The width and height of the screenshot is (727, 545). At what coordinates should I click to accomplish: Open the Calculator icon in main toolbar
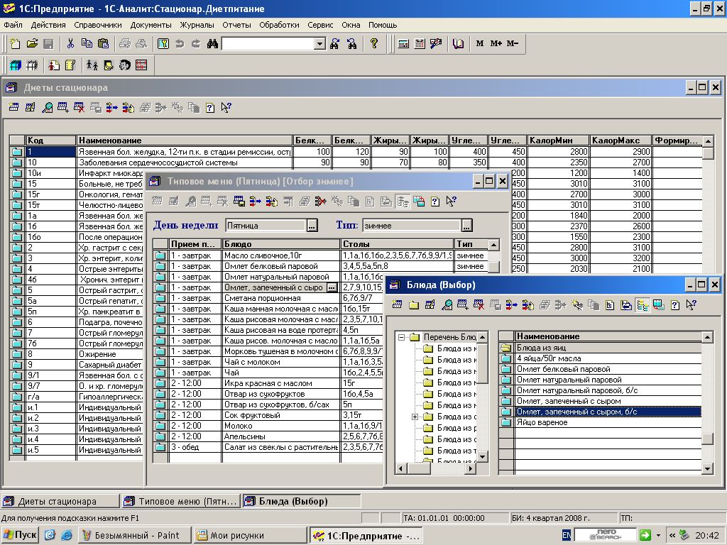click(403, 43)
